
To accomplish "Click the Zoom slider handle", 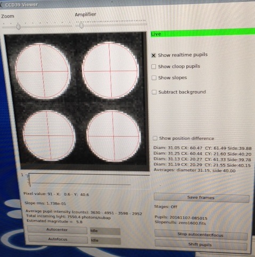I will pos(18,27).
